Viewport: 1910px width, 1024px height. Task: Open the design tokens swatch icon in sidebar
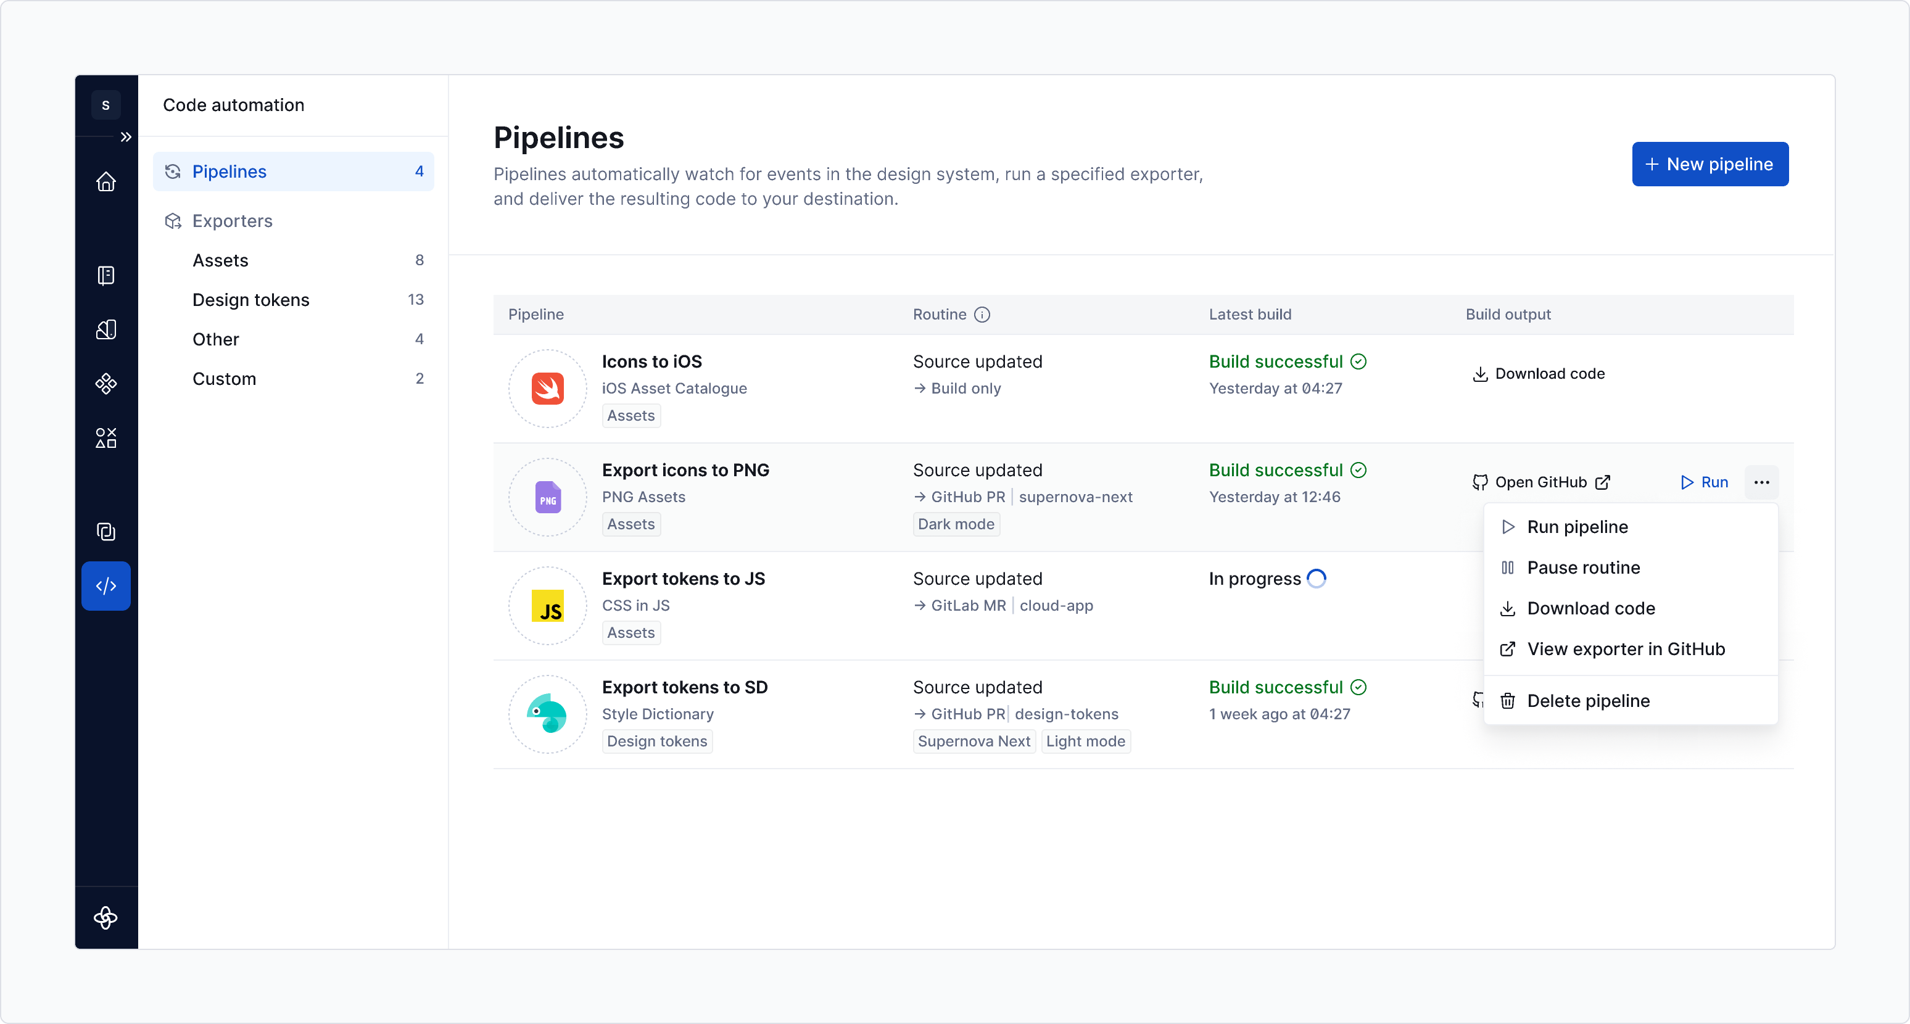click(106, 330)
